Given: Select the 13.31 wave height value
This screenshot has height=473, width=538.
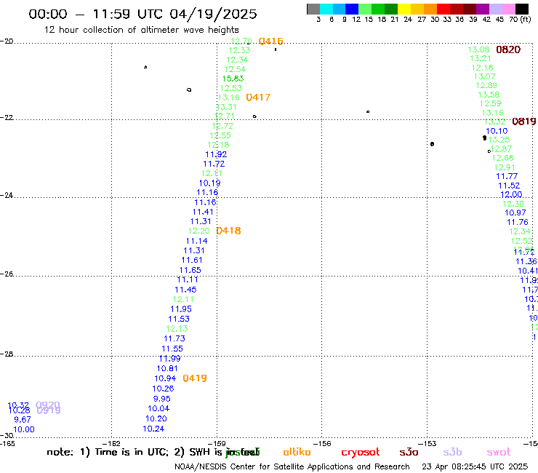Looking at the screenshot, I should coord(227,107).
